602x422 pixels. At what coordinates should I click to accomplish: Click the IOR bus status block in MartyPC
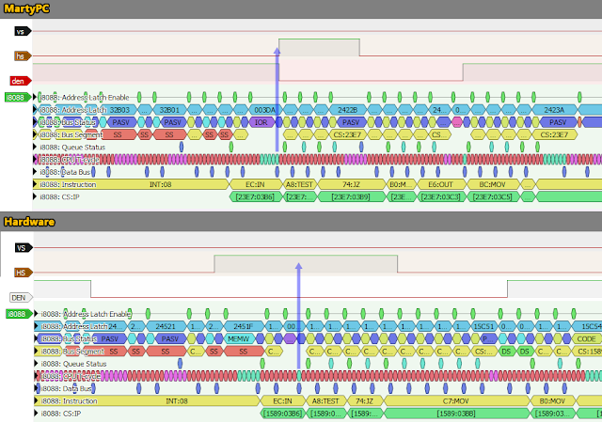[x=261, y=122]
